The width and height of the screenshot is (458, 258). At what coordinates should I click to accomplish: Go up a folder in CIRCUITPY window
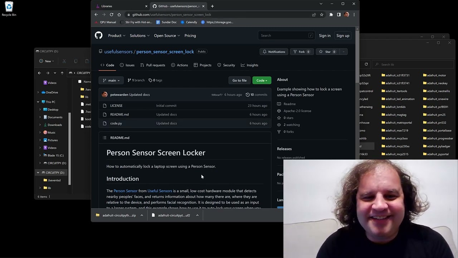[62, 73]
